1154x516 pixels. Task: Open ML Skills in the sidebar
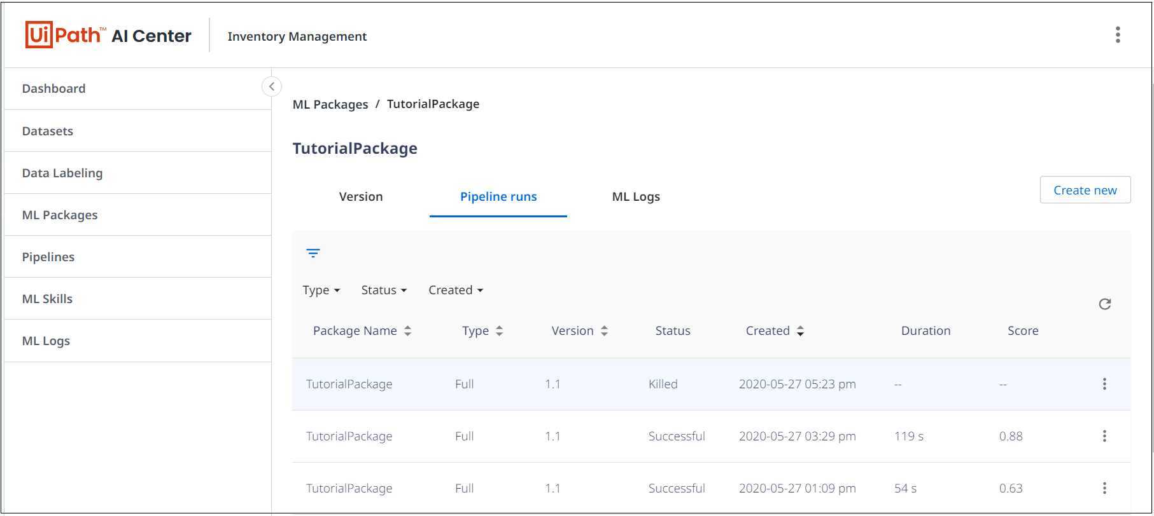pos(138,299)
